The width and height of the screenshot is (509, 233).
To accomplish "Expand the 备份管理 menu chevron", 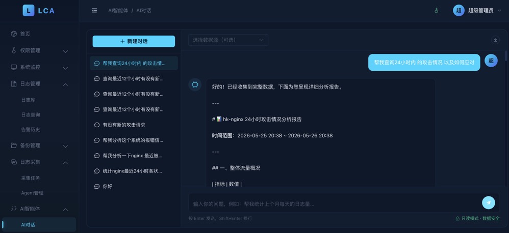I will click(x=65, y=147).
